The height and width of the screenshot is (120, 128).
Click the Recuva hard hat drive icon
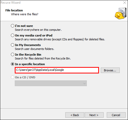click(121, 13)
